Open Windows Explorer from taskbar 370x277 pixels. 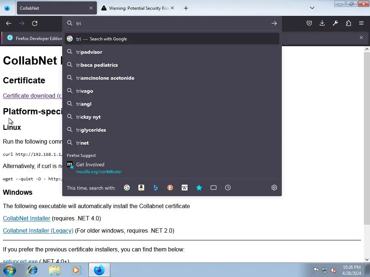(55, 270)
